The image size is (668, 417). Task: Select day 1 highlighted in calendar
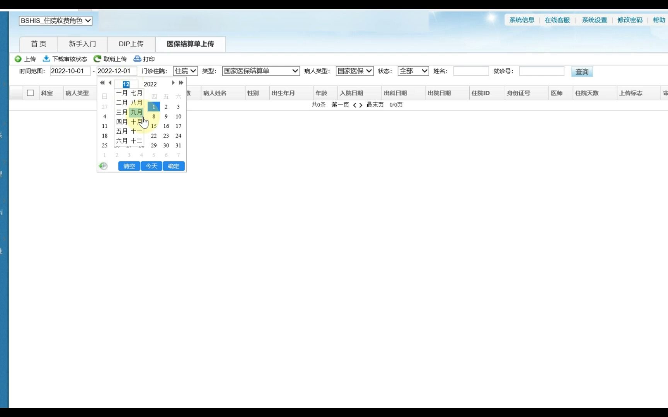pos(154,107)
